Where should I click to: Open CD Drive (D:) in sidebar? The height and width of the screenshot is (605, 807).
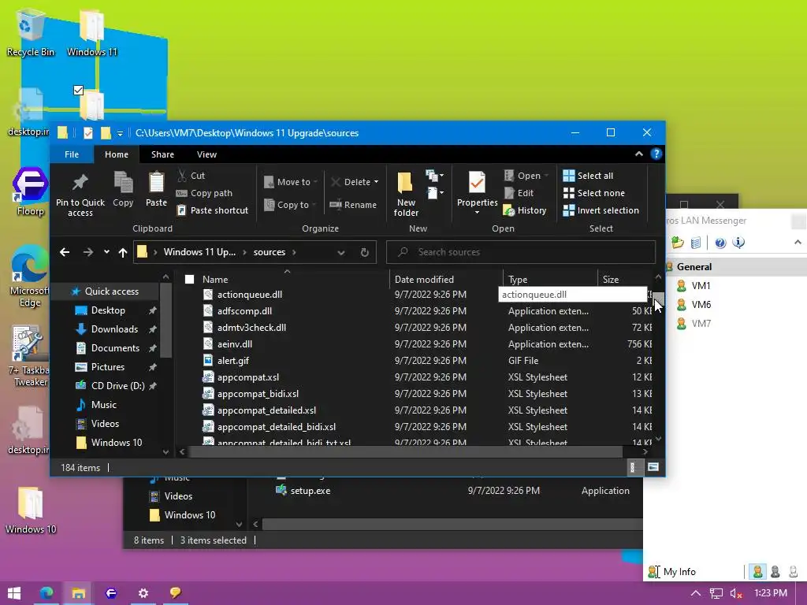coord(117,386)
